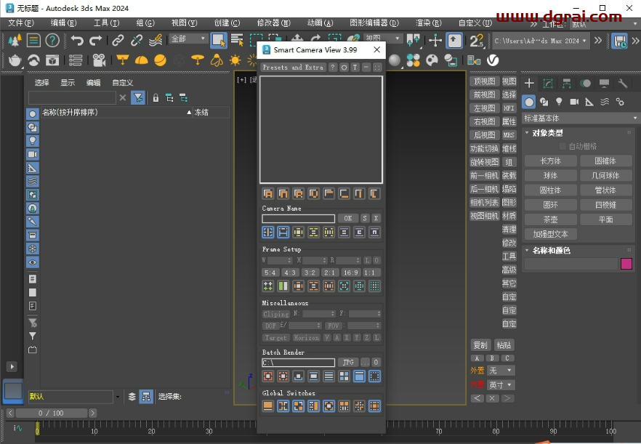The height and width of the screenshot is (444, 641).
Task: Open the V-Ray logo button in the toolbar
Action: 493,60
